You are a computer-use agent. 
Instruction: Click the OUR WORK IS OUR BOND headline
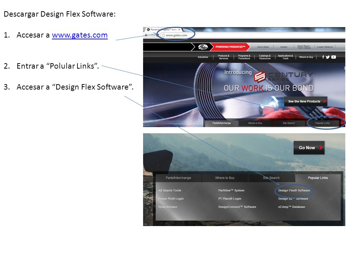[269, 88]
